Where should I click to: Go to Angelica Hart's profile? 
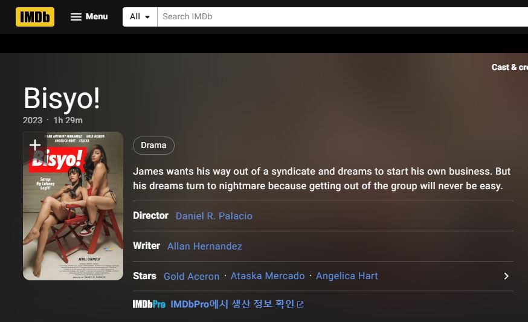click(x=347, y=276)
